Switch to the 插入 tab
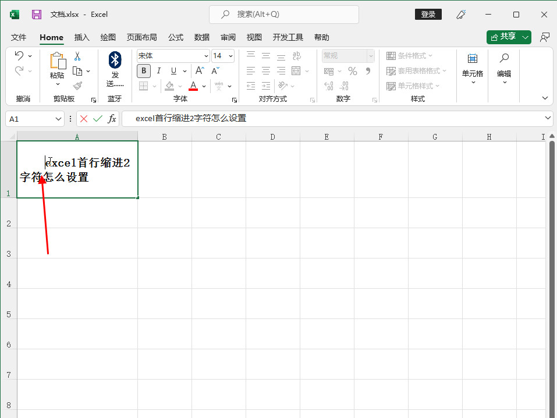 [x=81, y=37]
